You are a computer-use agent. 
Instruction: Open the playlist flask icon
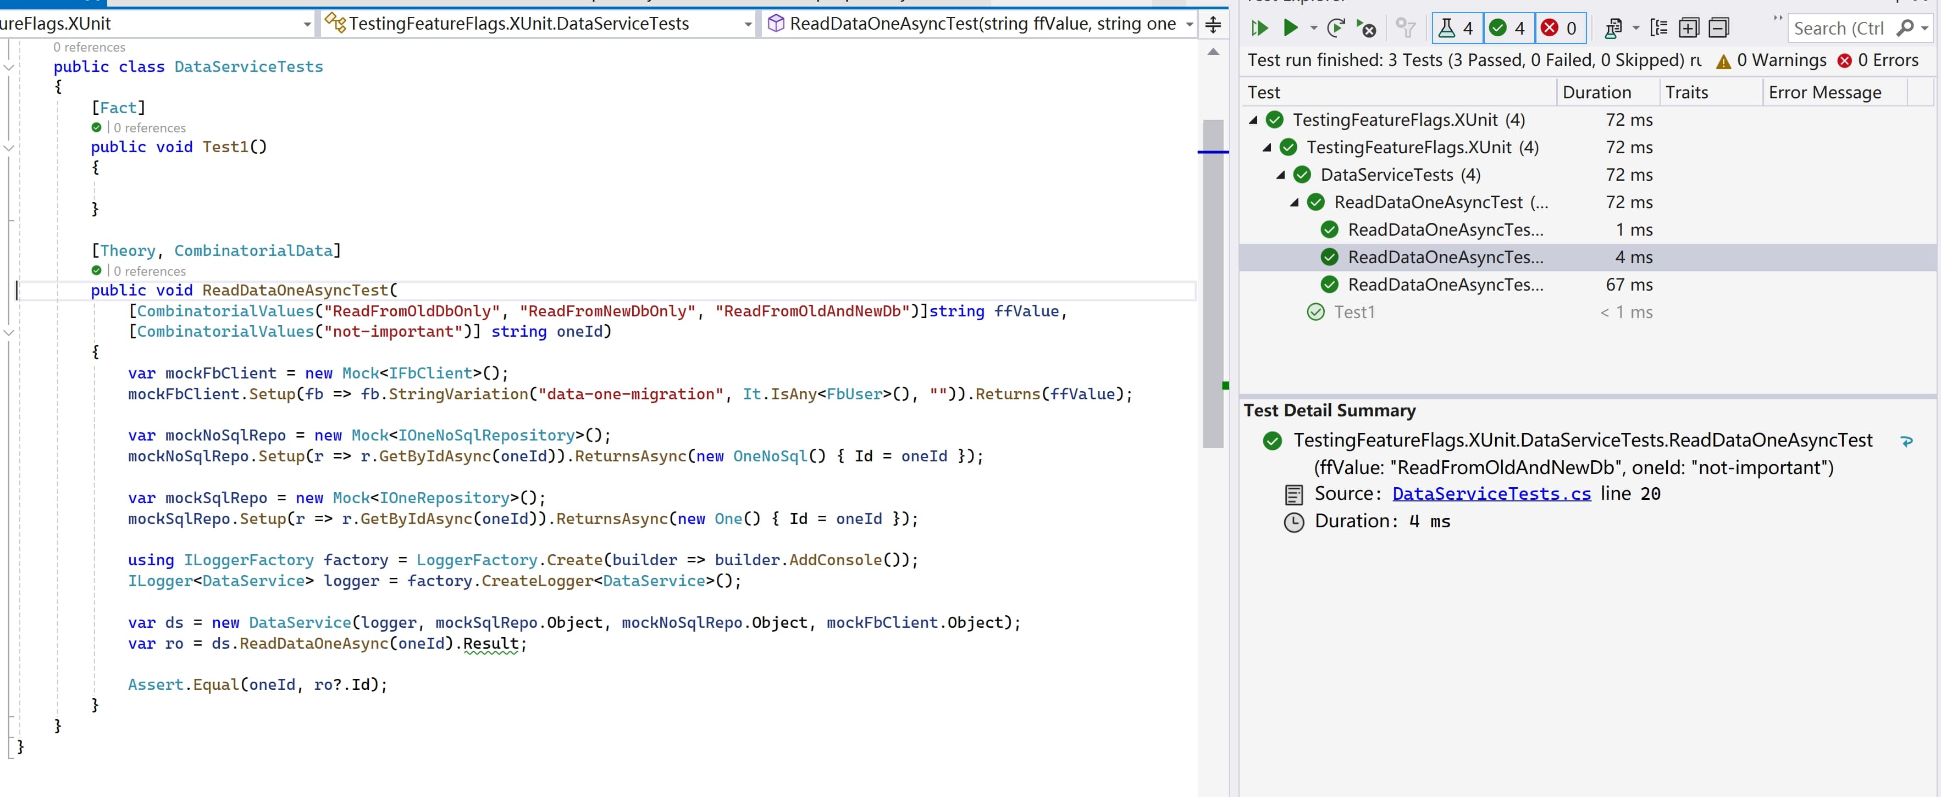1613,29
